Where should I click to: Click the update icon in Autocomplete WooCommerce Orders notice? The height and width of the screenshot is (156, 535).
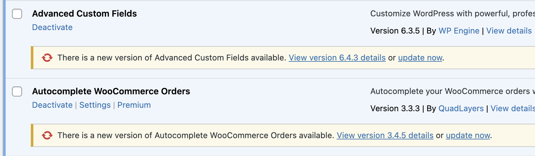(x=47, y=135)
